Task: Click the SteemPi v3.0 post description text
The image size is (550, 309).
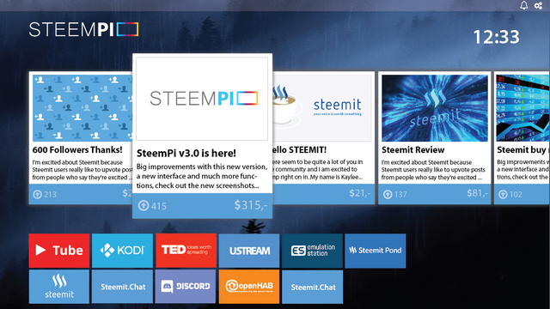Action: pyautogui.click(x=202, y=176)
